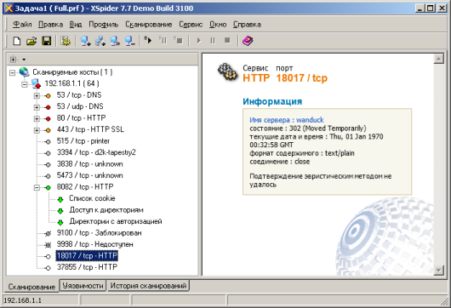The height and width of the screenshot is (308, 451).
Task: Open the Сервис menu
Action: (191, 25)
